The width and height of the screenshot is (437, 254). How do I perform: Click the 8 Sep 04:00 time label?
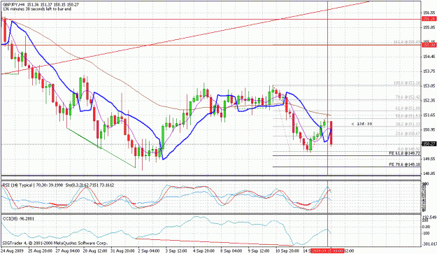[231, 251]
